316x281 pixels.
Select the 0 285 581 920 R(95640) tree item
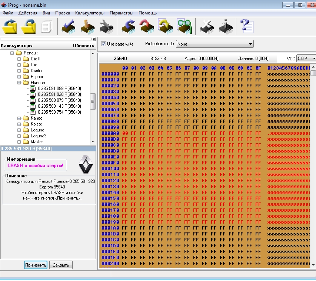coord(59,94)
